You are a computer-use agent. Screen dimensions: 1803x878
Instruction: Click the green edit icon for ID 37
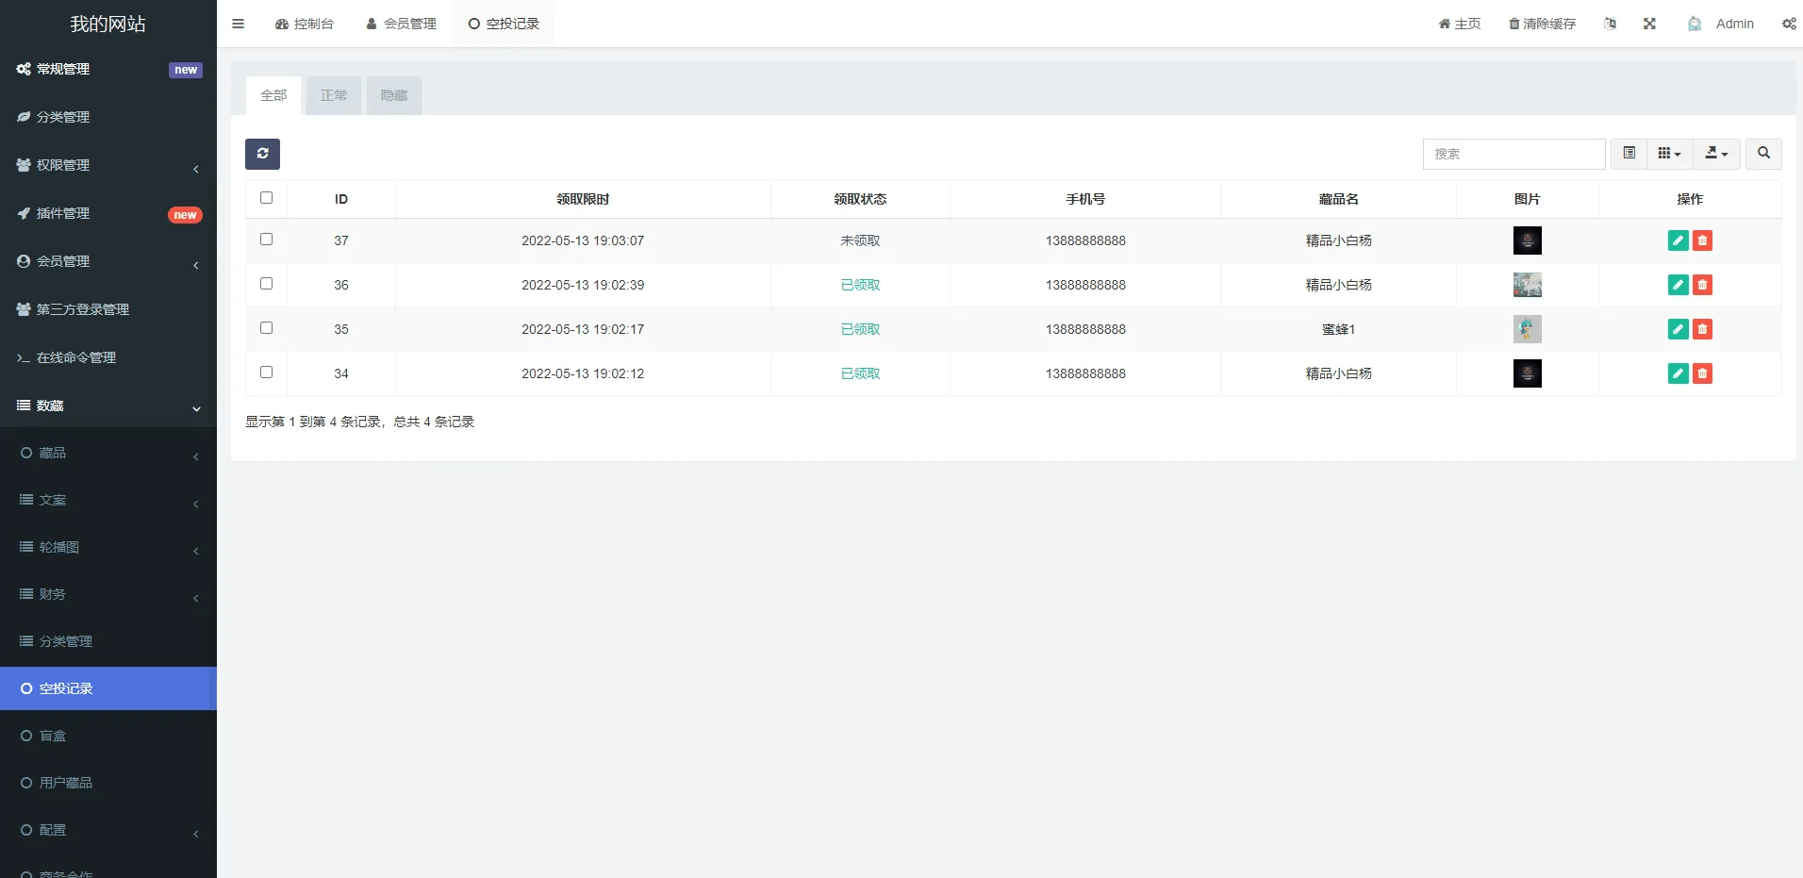click(1678, 240)
